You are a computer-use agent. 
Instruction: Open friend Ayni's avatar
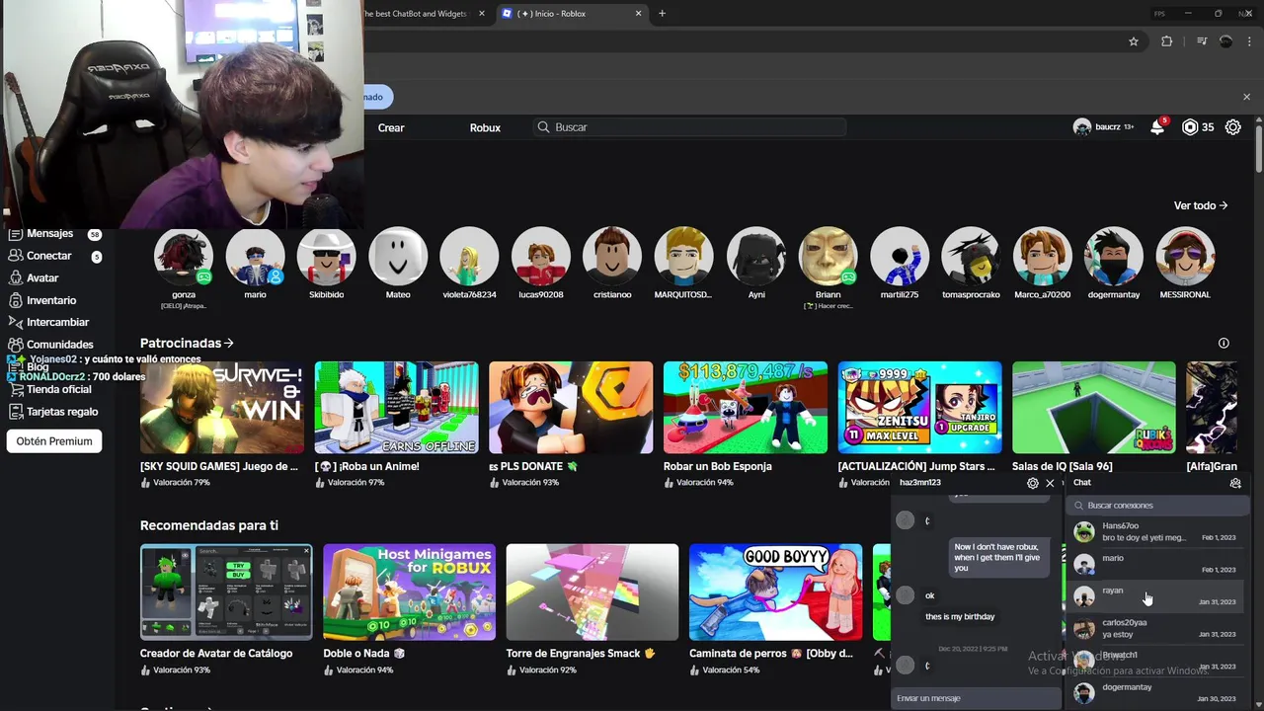(x=756, y=257)
